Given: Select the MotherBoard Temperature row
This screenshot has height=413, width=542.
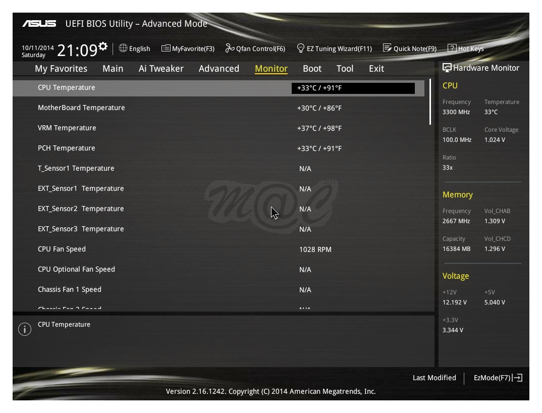Looking at the screenshot, I should 219,108.
